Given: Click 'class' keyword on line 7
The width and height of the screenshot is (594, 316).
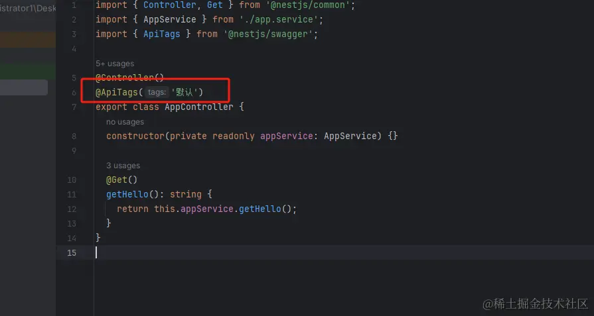Looking at the screenshot, I should [146, 107].
